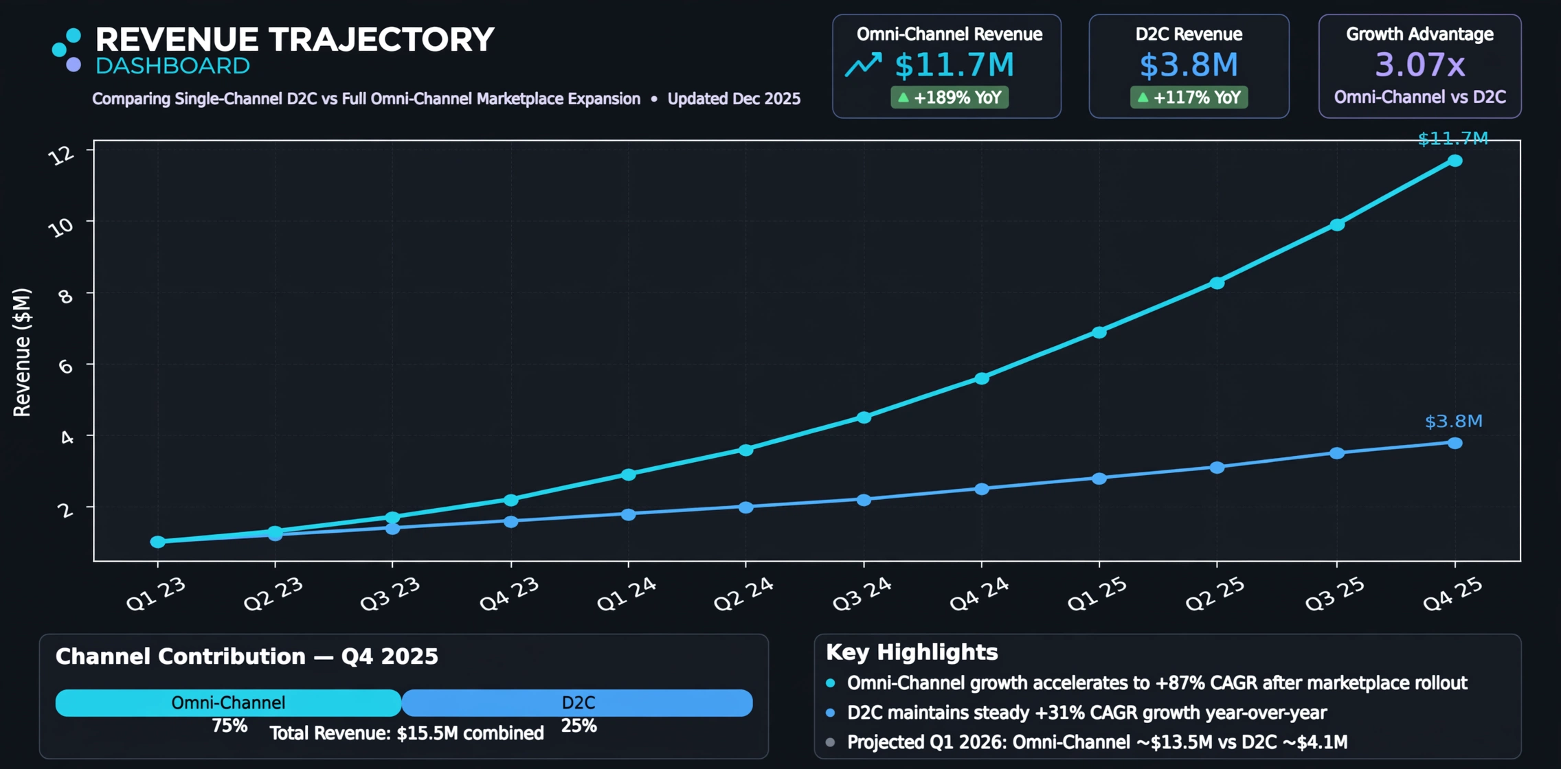Click the D2C Q4 24 data point
This screenshot has width=1561, height=769.
982,489
